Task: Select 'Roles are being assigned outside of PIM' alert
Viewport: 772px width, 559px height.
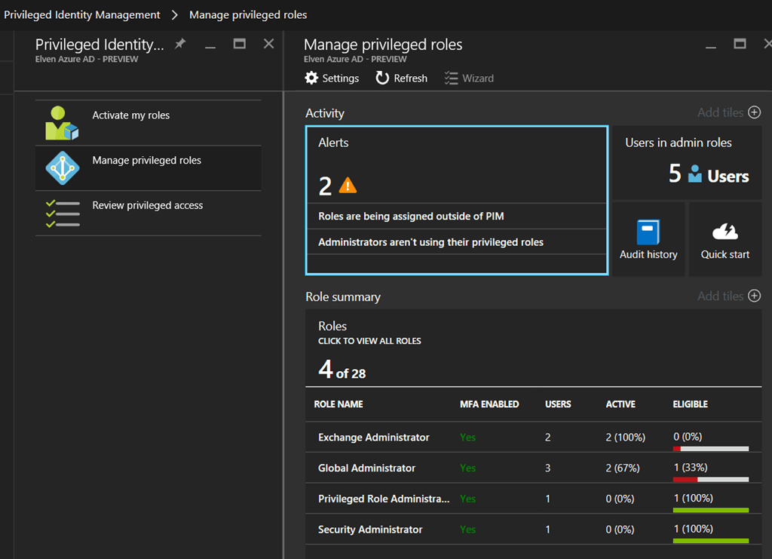Action: (x=411, y=217)
